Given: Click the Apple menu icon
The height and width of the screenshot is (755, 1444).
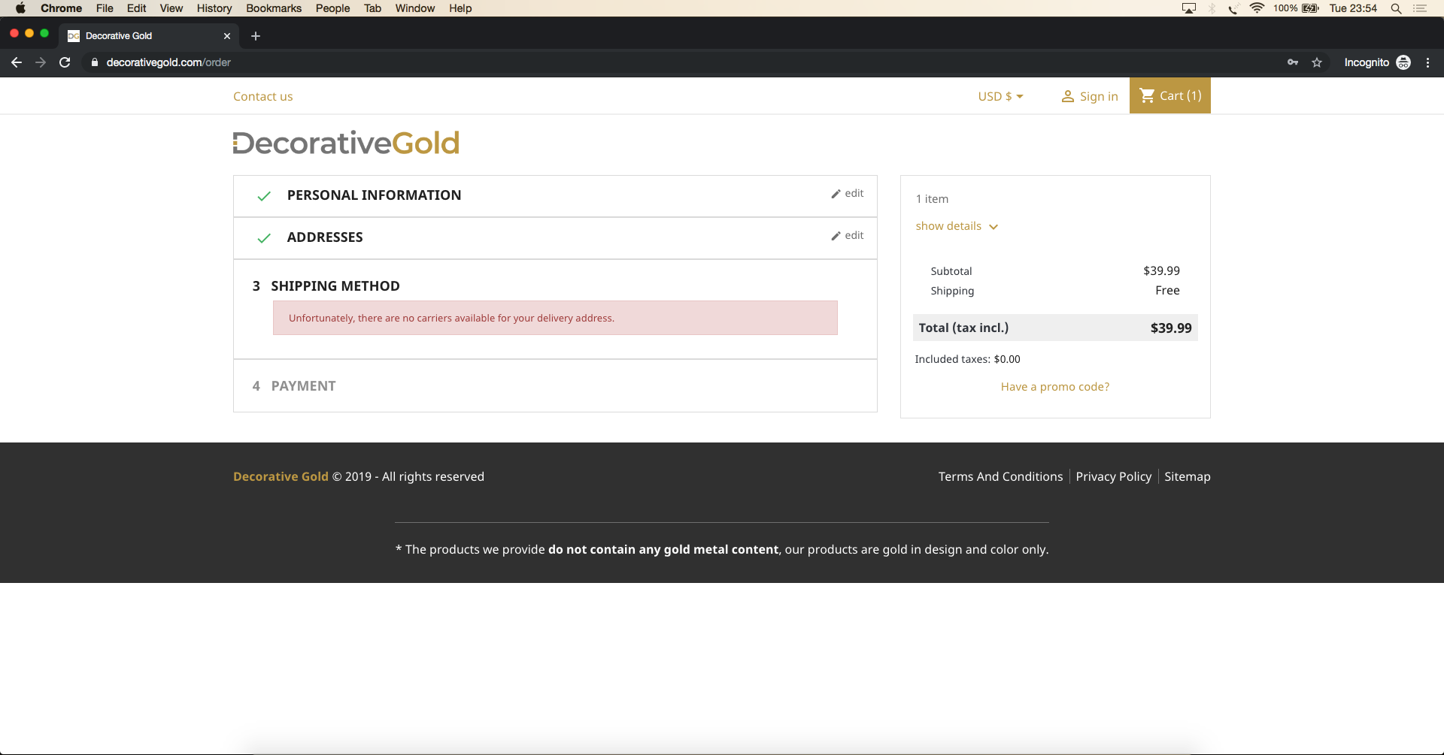Looking at the screenshot, I should click(20, 8).
